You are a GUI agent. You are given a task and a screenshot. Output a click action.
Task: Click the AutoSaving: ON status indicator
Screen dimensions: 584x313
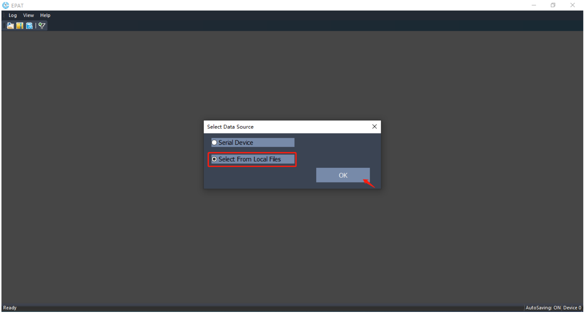543,308
